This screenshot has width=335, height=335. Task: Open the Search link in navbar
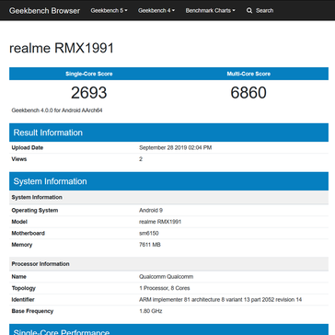coord(260,11)
